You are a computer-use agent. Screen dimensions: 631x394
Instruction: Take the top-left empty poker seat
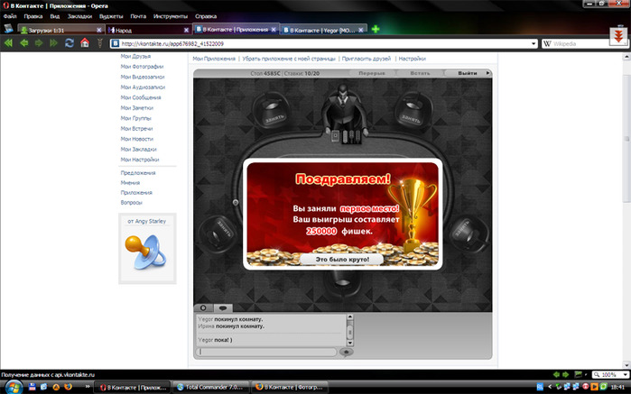tap(272, 111)
